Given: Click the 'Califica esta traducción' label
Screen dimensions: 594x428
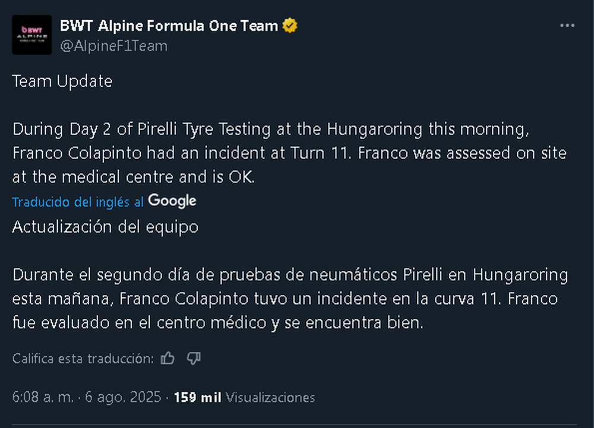Looking at the screenshot, I should click(83, 359).
